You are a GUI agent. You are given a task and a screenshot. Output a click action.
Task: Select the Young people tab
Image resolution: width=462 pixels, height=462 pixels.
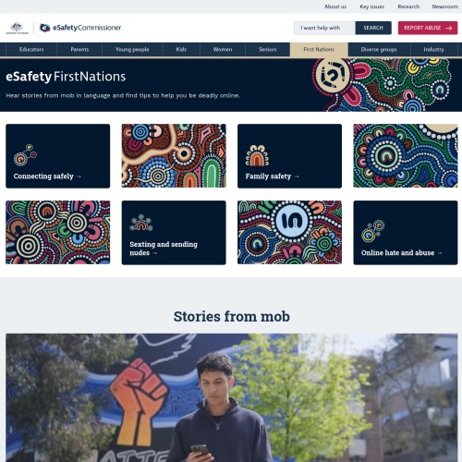click(x=132, y=50)
